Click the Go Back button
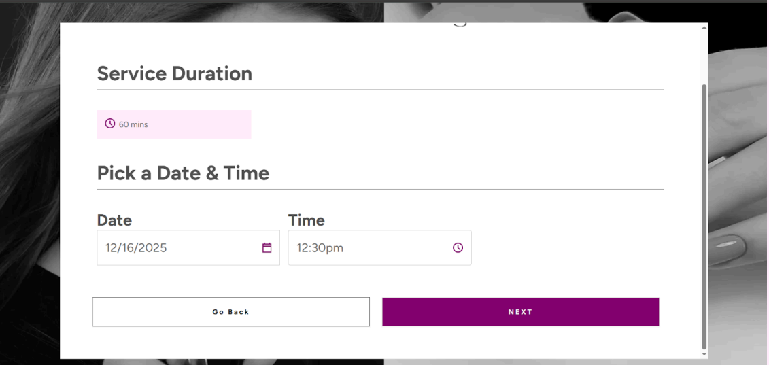Viewport: 769px width, 365px height. pyautogui.click(x=230, y=312)
